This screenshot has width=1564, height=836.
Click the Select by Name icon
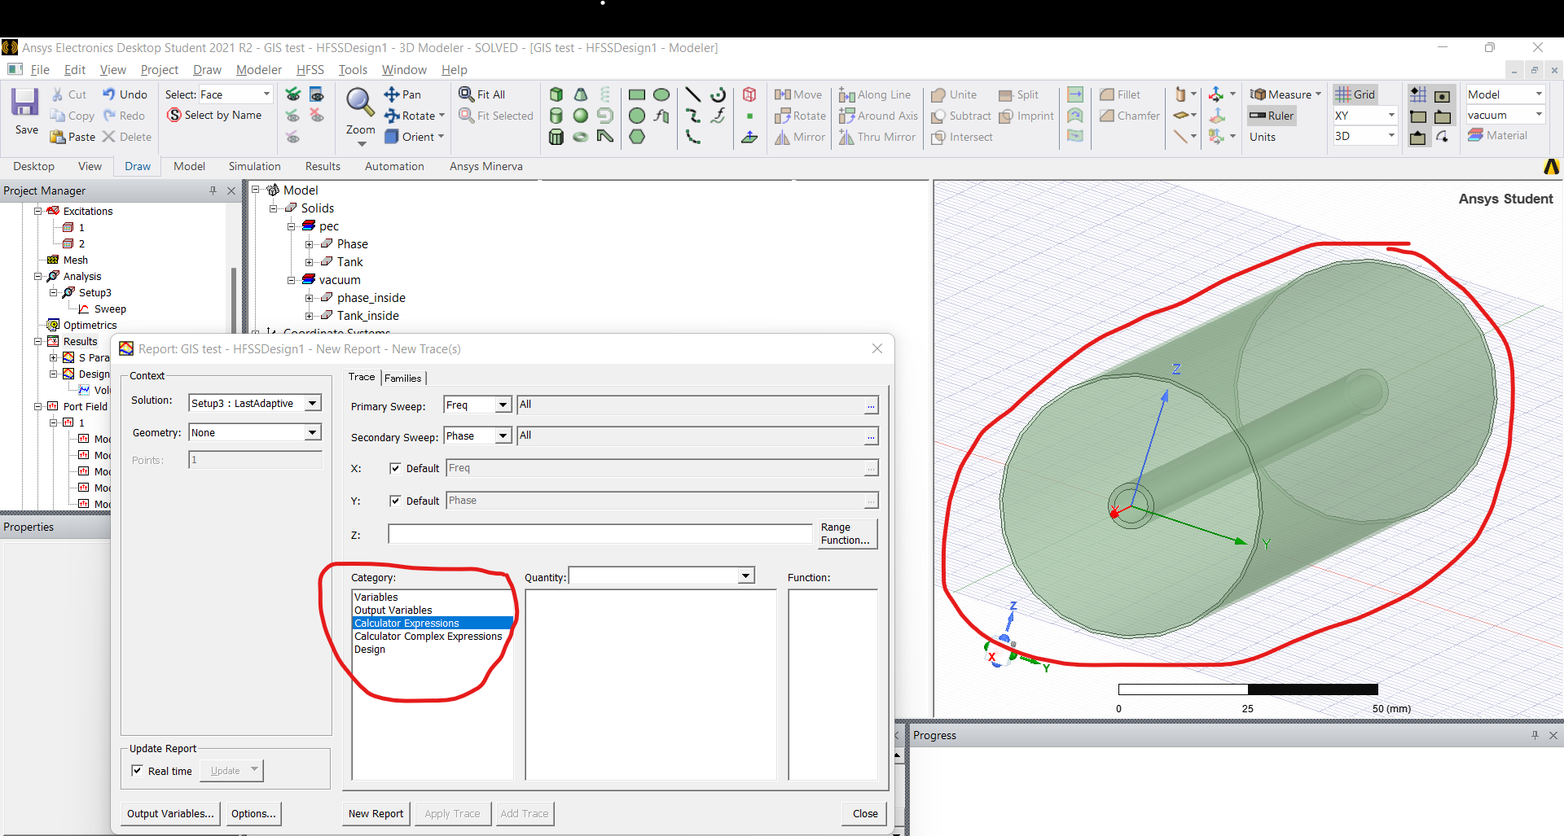[x=174, y=116]
